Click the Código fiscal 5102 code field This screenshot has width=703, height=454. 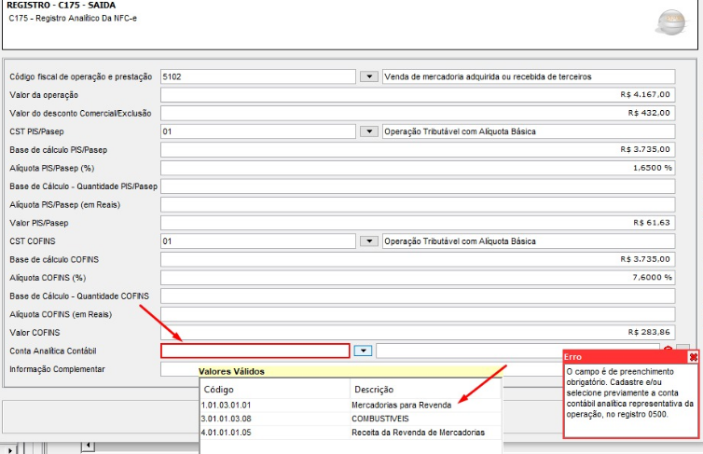[257, 76]
